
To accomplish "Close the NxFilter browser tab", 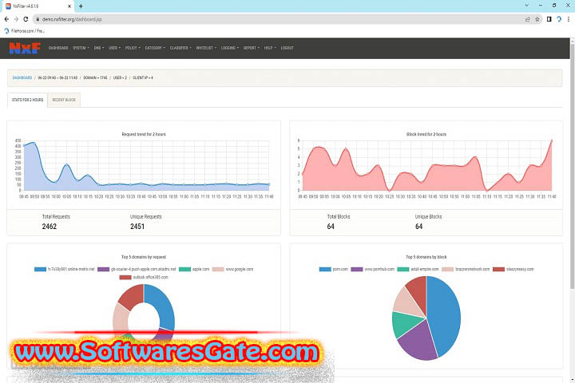I will coord(69,6).
